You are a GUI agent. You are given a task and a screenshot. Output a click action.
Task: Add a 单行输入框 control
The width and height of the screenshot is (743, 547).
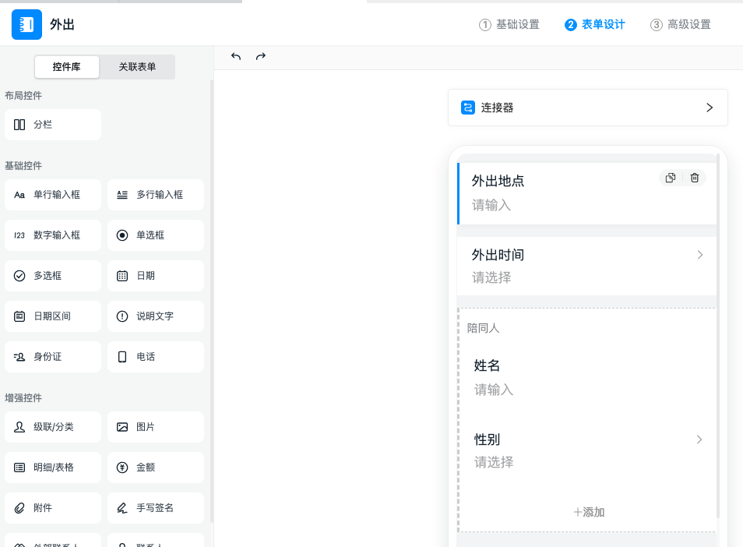pos(53,195)
